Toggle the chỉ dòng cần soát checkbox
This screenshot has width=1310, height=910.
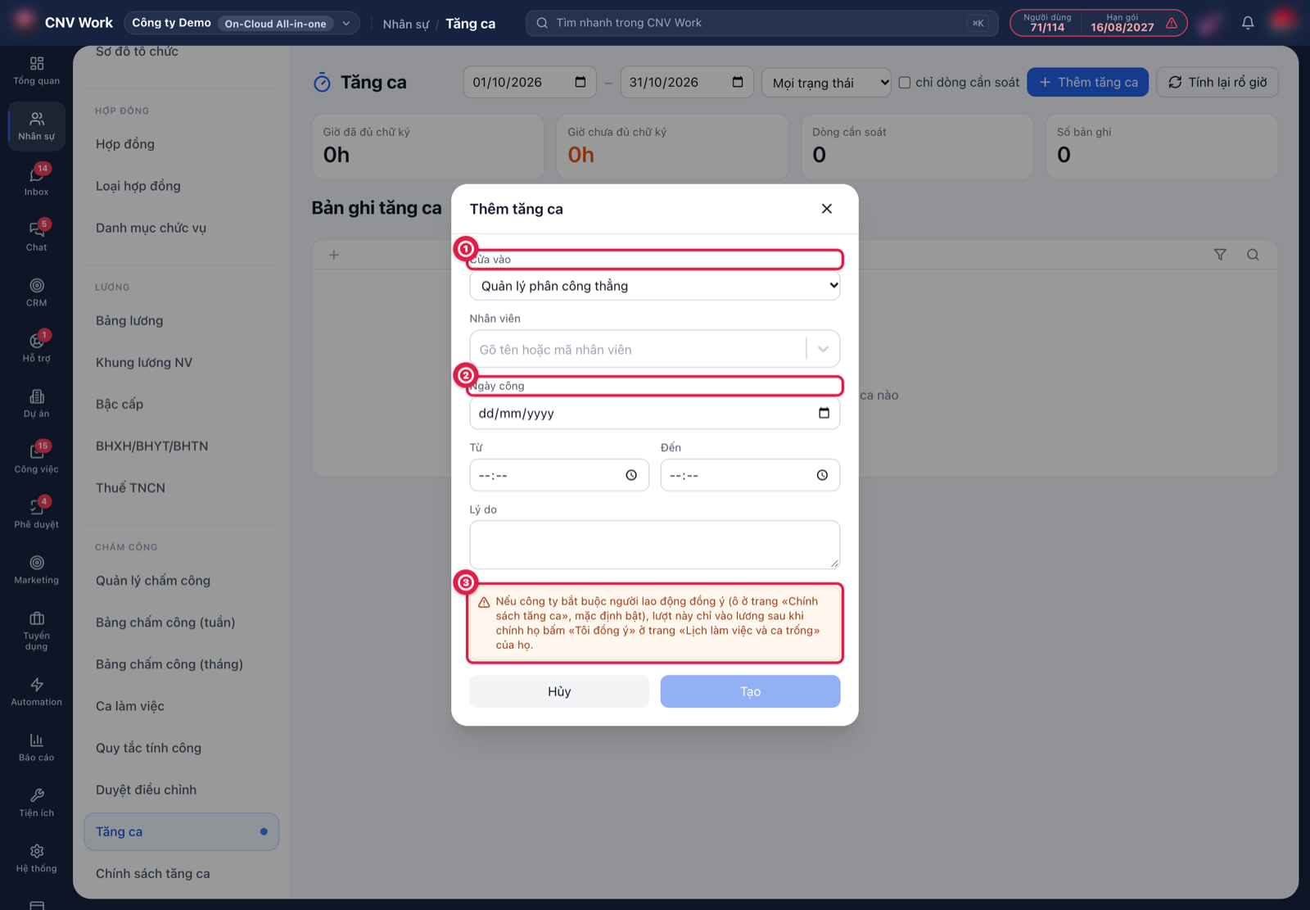905,82
